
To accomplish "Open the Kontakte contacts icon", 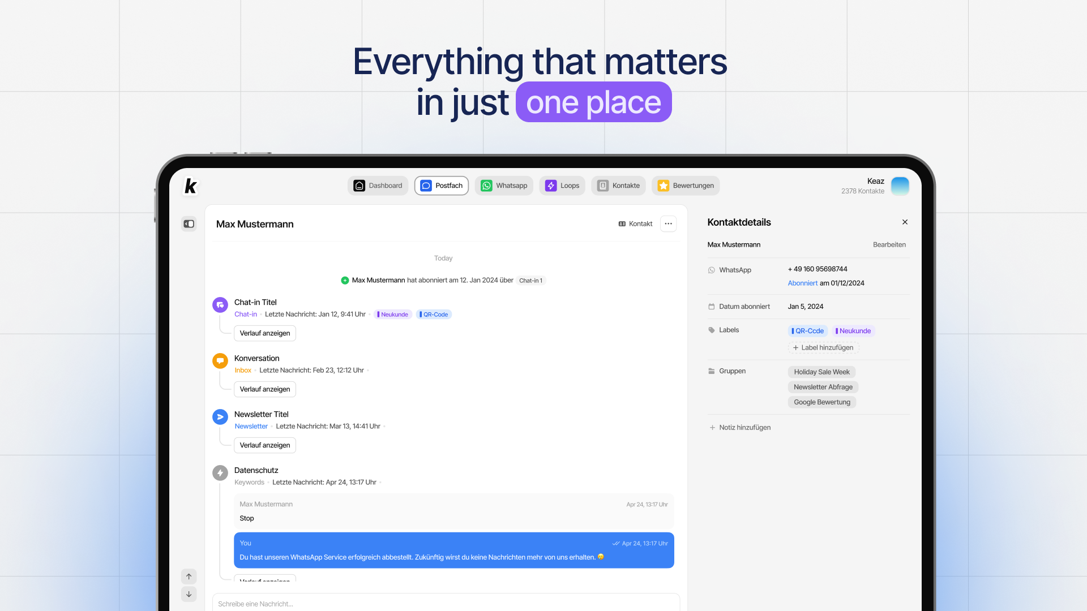I will pos(602,186).
